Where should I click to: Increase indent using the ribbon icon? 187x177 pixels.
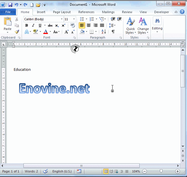coord(119,19)
